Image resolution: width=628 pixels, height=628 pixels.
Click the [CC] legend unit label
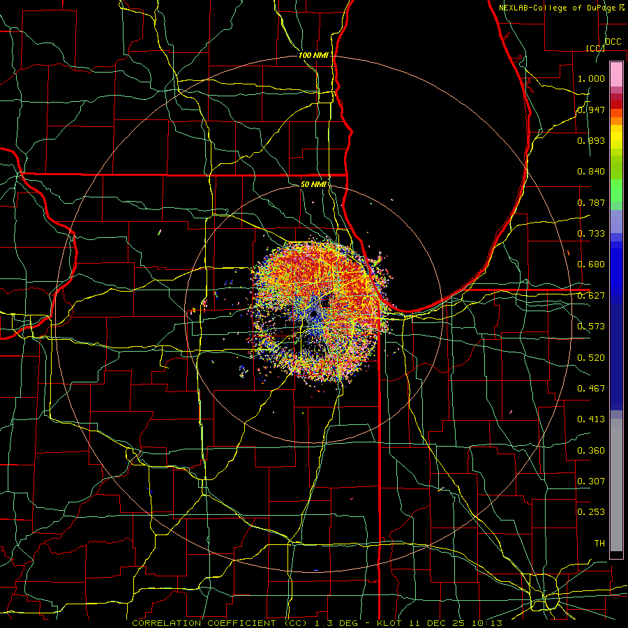click(595, 48)
